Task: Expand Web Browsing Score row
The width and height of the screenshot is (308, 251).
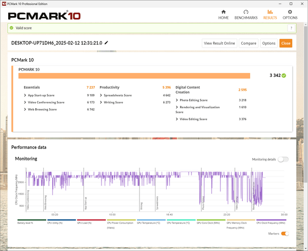Action: tap(25, 109)
